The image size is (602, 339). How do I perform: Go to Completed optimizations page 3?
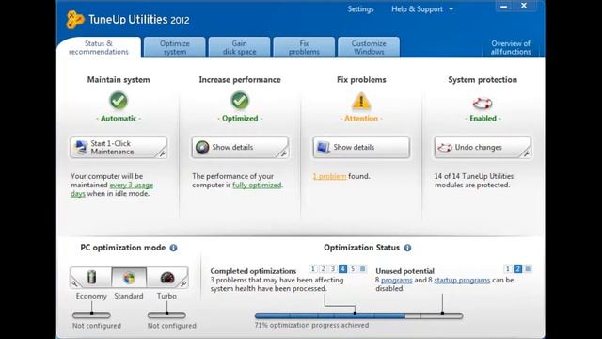333,269
